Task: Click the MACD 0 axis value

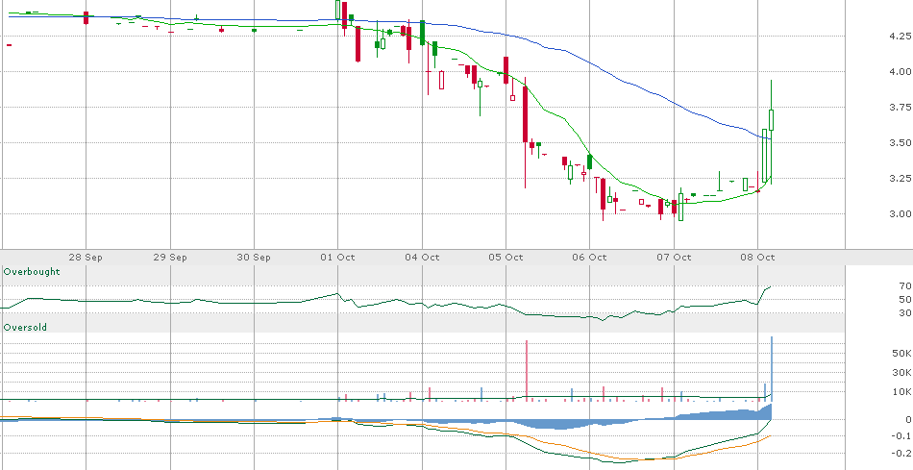Action: click(x=907, y=419)
